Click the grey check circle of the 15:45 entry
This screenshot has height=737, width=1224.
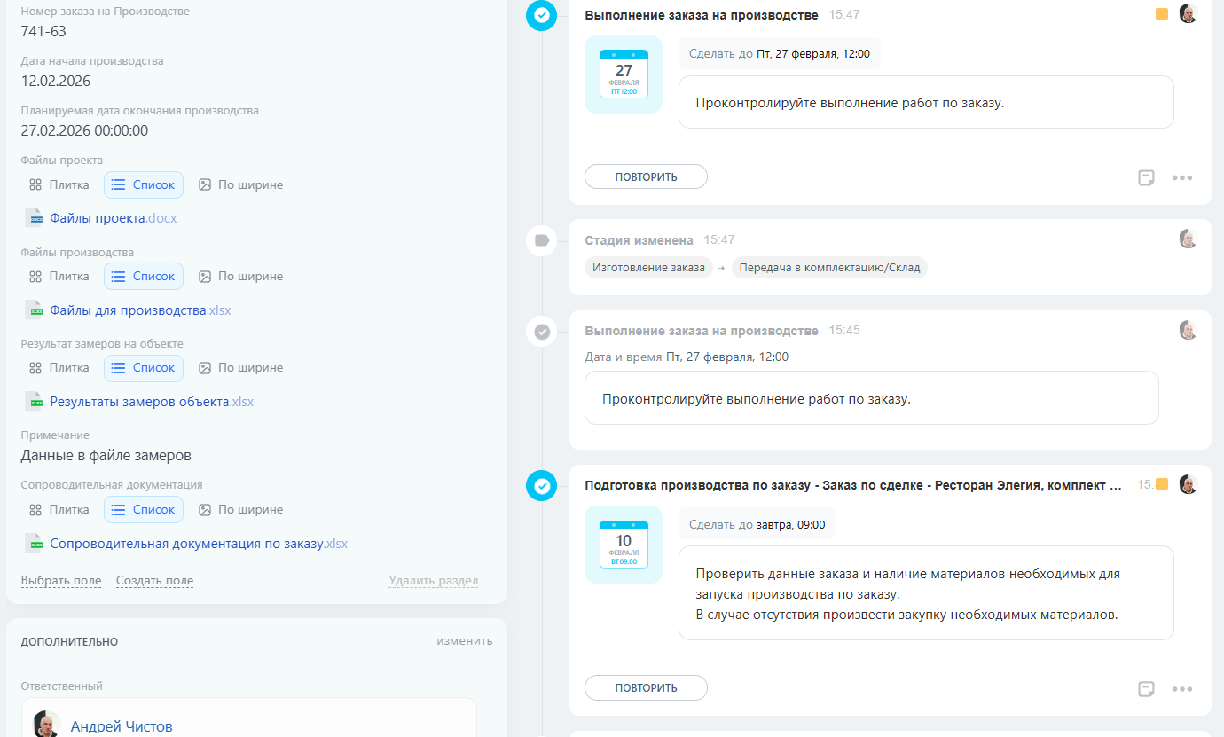[x=541, y=332]
